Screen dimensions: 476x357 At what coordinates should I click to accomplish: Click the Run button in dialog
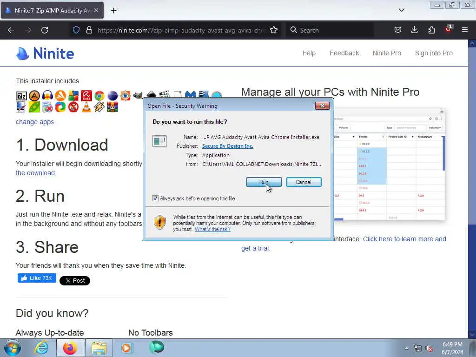point(264,182)
